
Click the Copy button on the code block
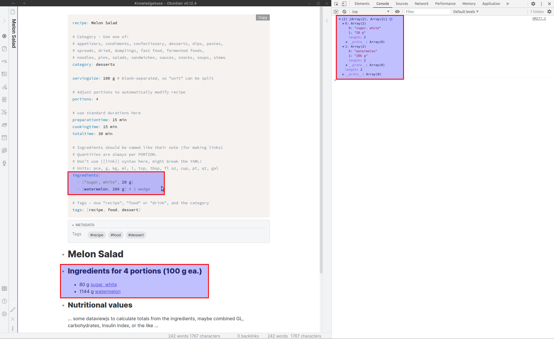pyautogui.click(x=262, y=17)
